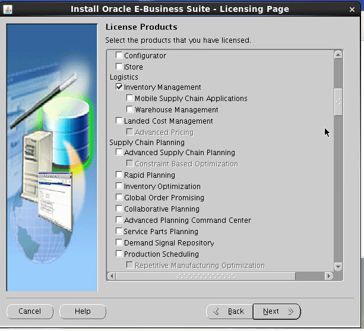Click the vertical scrollbar thumb
364x331 pixels.
(x=338, y=102)
